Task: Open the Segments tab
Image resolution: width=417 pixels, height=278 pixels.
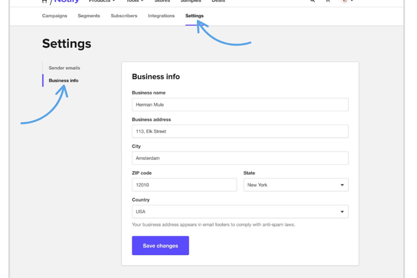Action: pyautogui.click(x=89, y=16)
